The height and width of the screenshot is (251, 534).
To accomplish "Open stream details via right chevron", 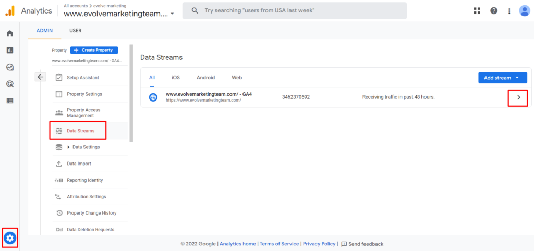I will pos(519,97).
